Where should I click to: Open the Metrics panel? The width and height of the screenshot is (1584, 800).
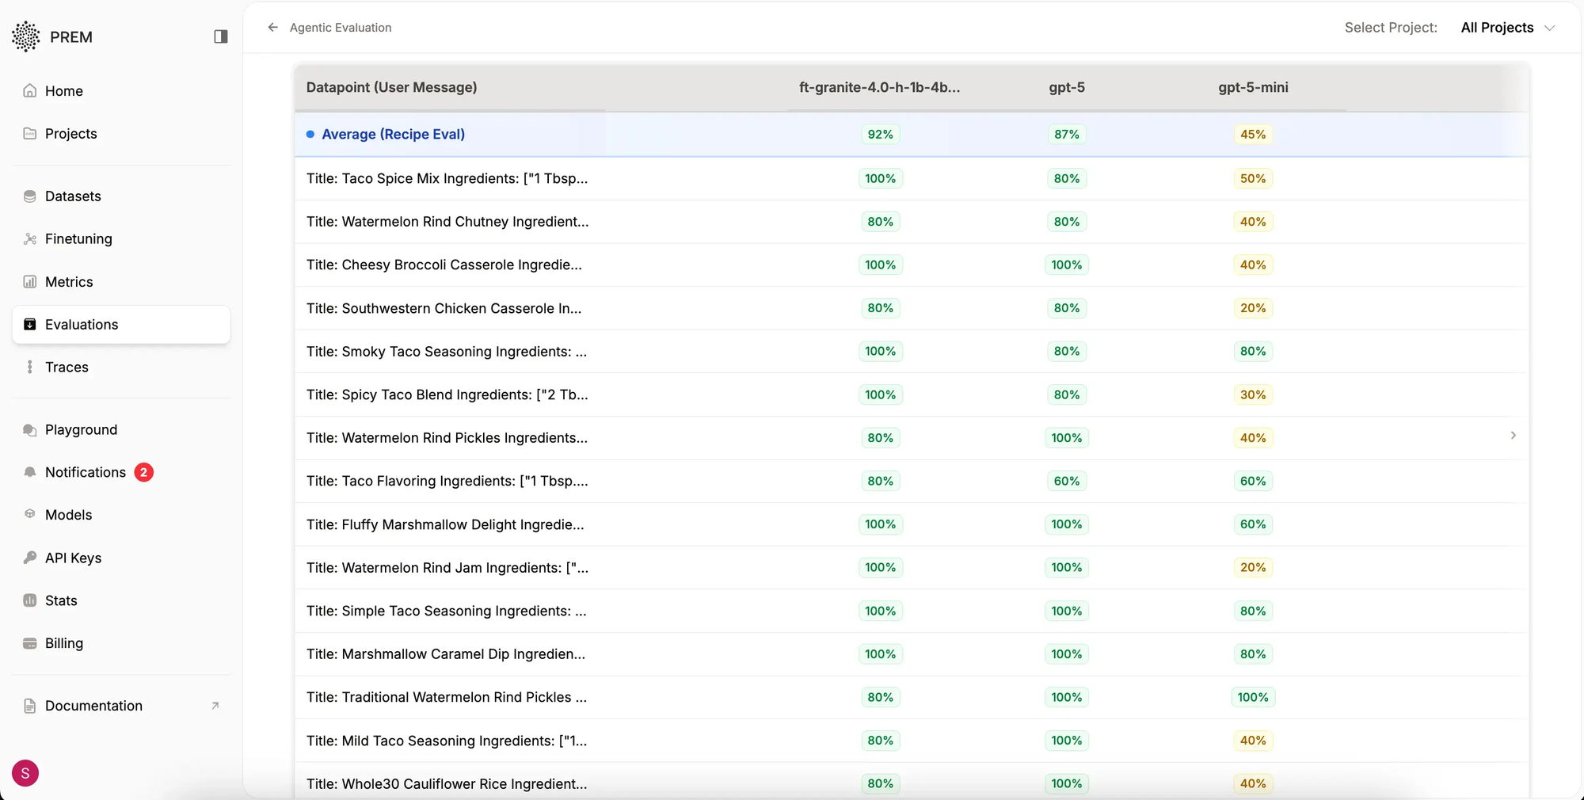click(68, 281)
